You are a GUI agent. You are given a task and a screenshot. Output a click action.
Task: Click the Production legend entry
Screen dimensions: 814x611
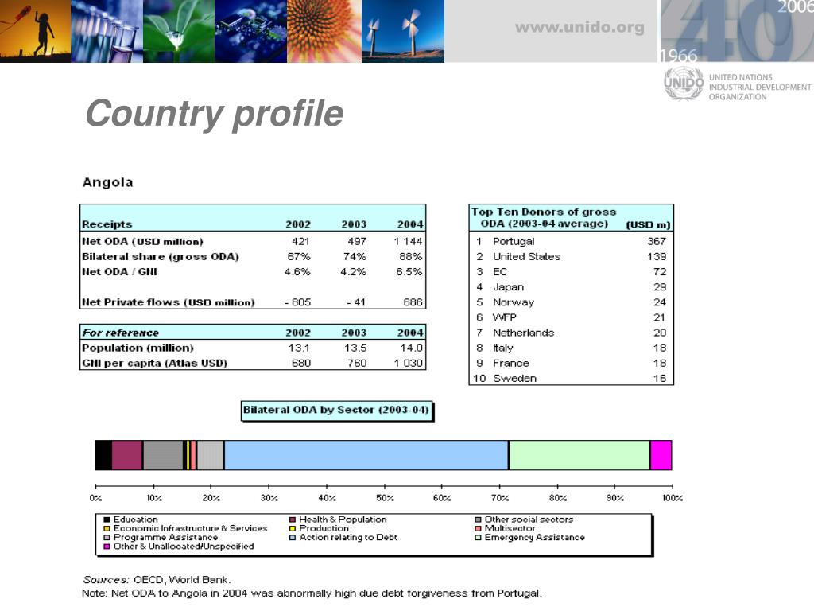pyautogui.click(x=319, y=528)
